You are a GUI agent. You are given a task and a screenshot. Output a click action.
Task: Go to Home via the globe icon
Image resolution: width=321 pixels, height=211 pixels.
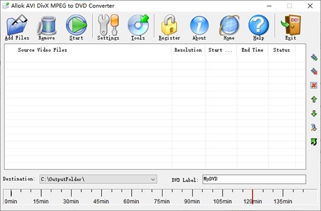(x=229, y=25)
